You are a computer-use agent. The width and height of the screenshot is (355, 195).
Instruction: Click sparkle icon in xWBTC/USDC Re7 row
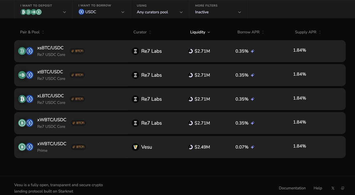tap(253, 123)
